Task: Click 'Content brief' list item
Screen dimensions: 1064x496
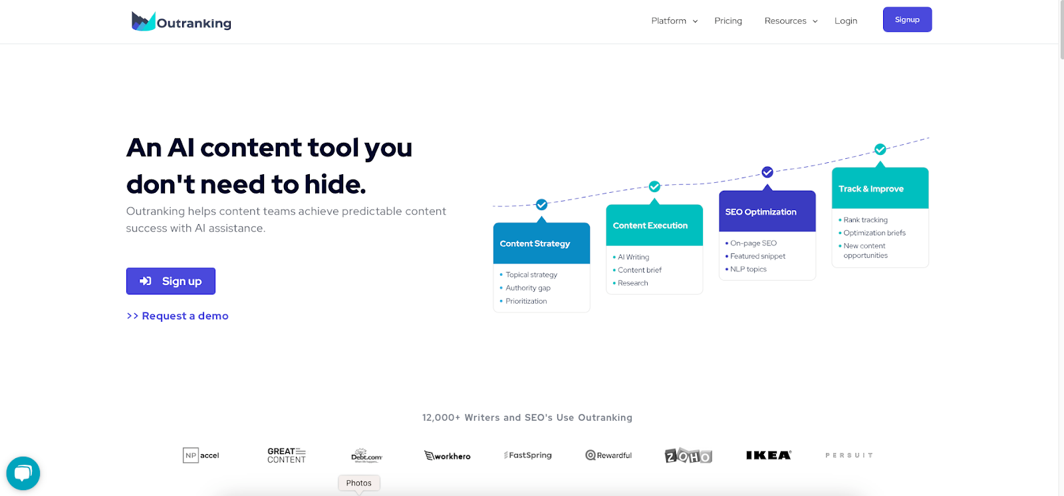Action: tap(639, 270)
